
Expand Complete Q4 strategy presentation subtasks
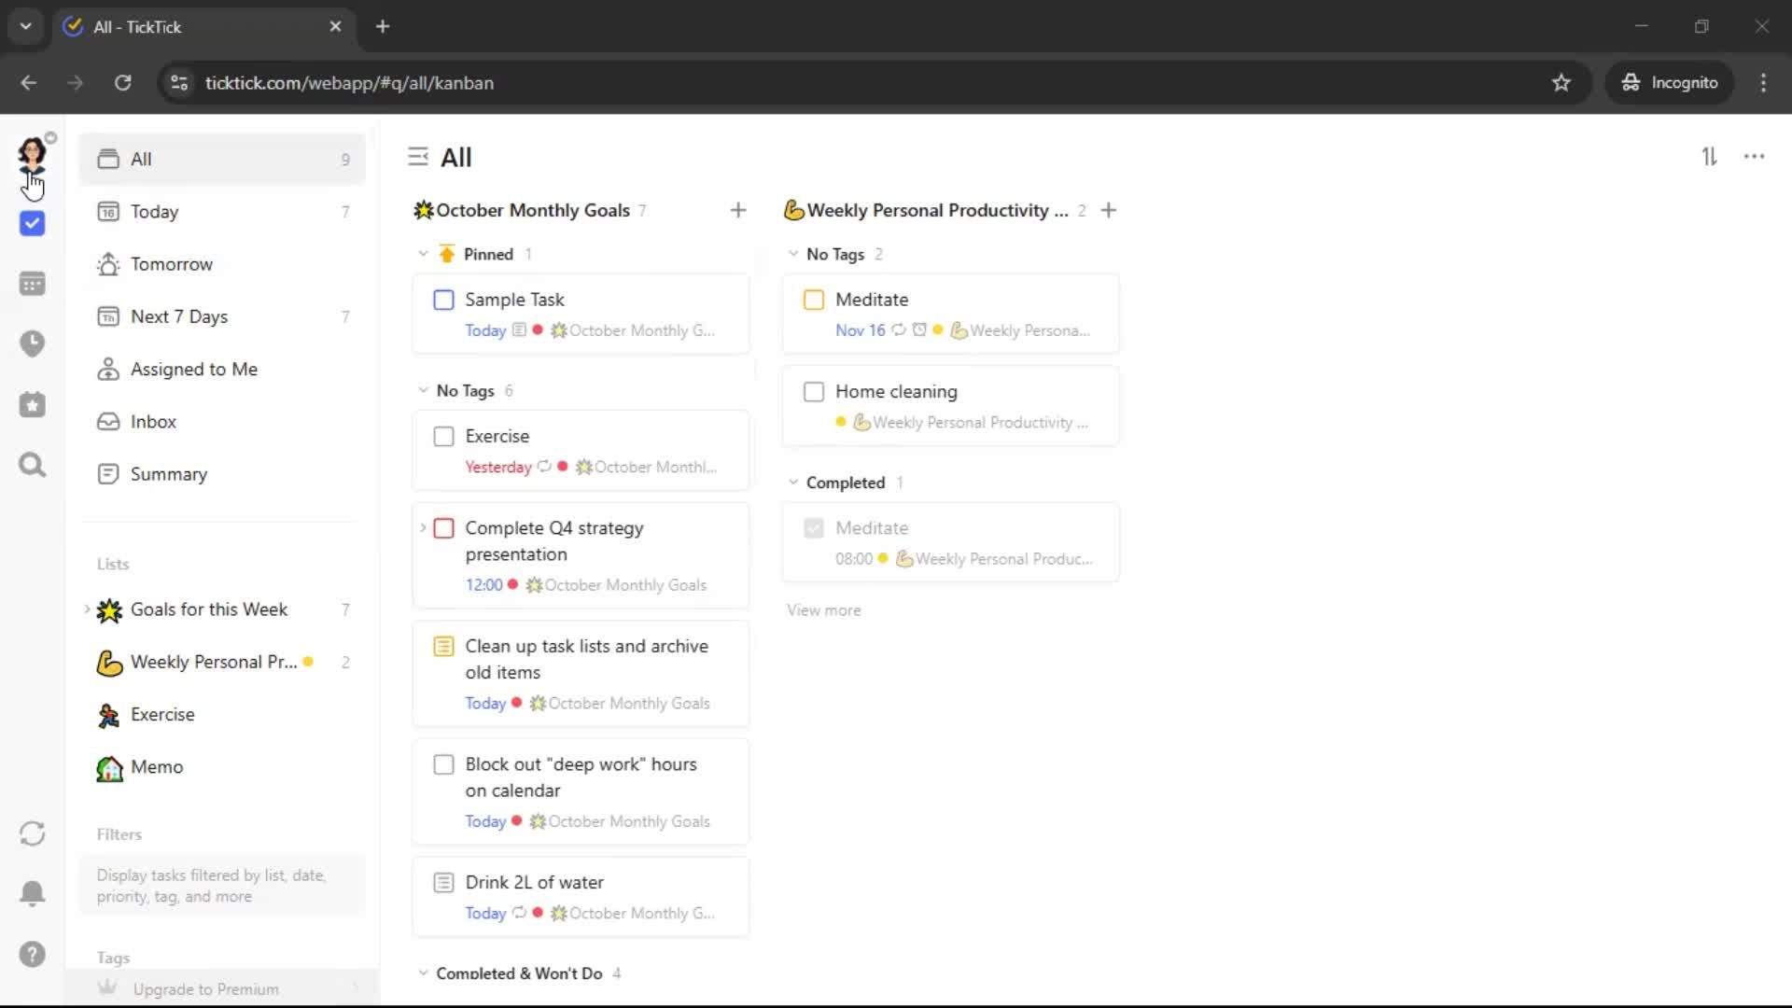(x=423, y=528)
